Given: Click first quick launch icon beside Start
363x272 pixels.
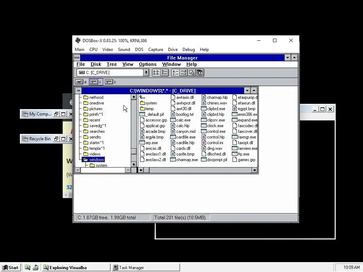Looking at the screenshot, I should click(27, 268).
